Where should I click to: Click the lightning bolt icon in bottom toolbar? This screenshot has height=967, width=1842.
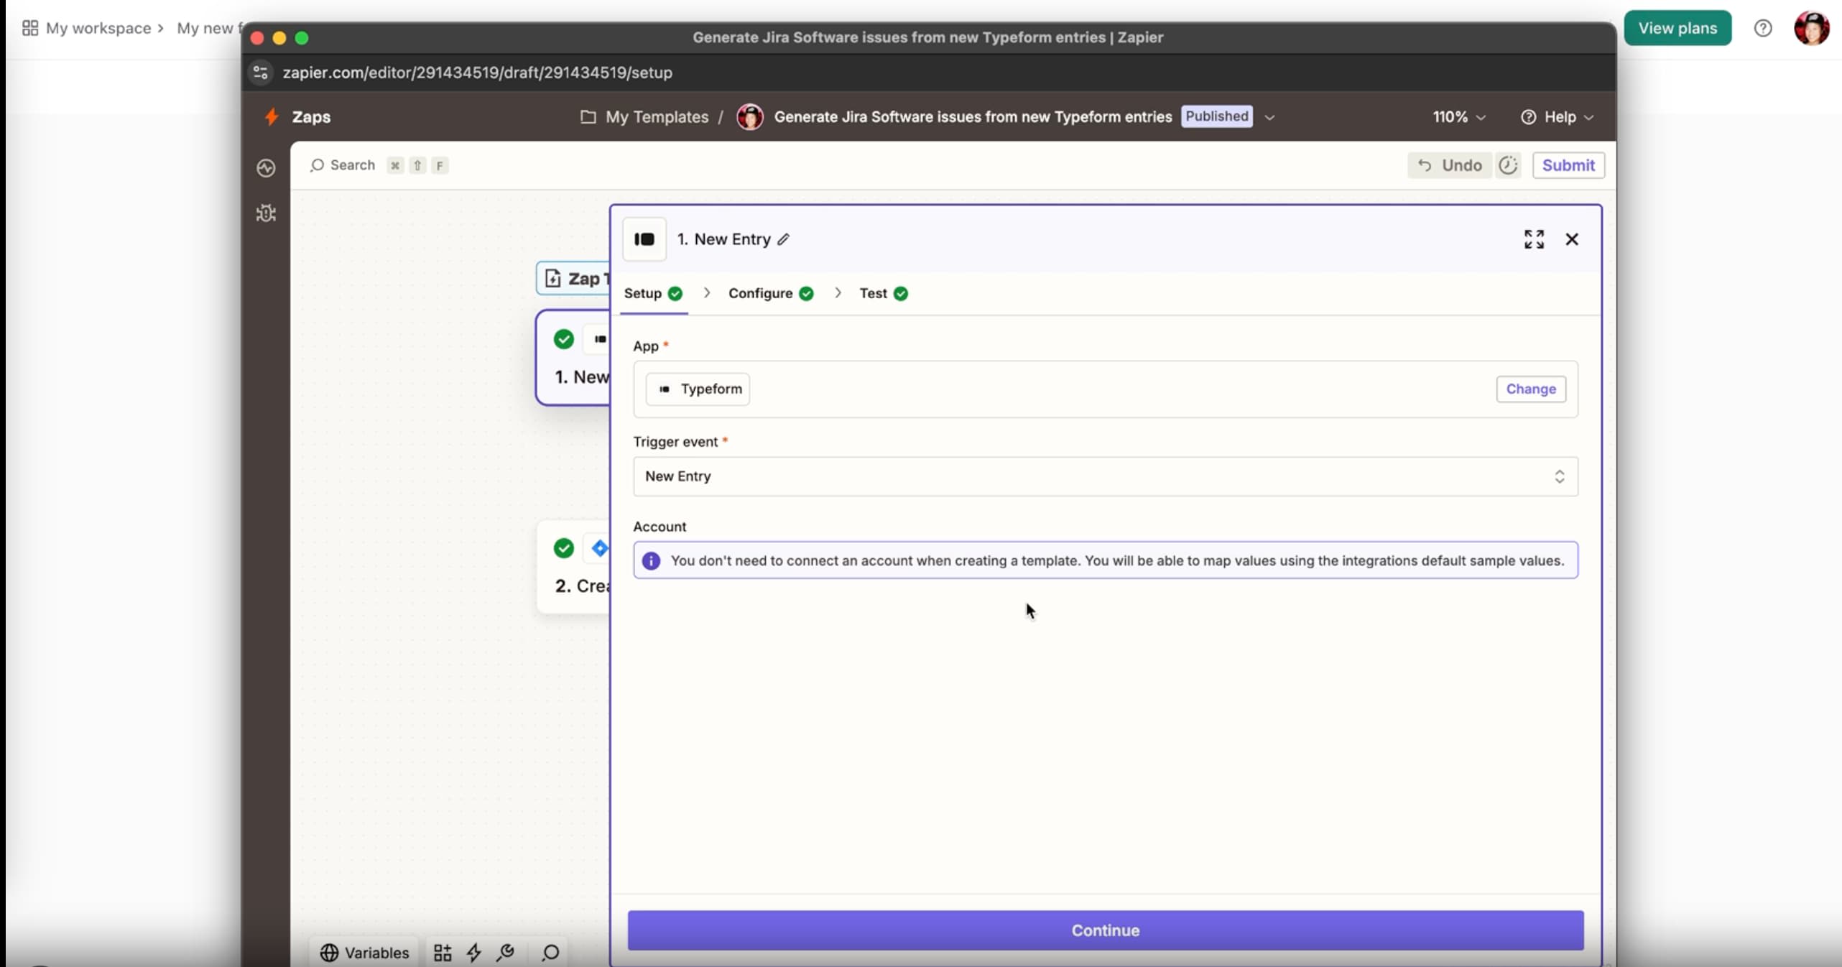pos(474,953)
